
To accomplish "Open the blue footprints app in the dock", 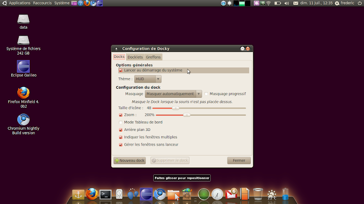I will click(133, 194).
